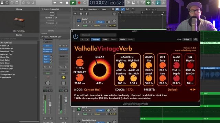Click the Catch playhead button

[x=133, y=9]
